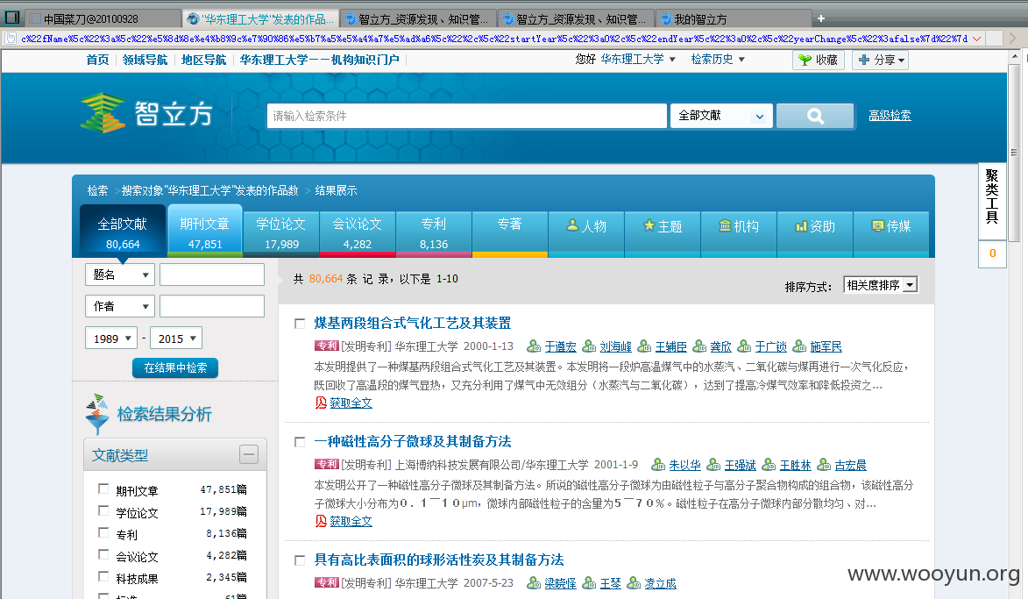Viewport: 1028px width, 599px height.
Task: Switch to the 人物 tab
Action: [x=586, y=234]
